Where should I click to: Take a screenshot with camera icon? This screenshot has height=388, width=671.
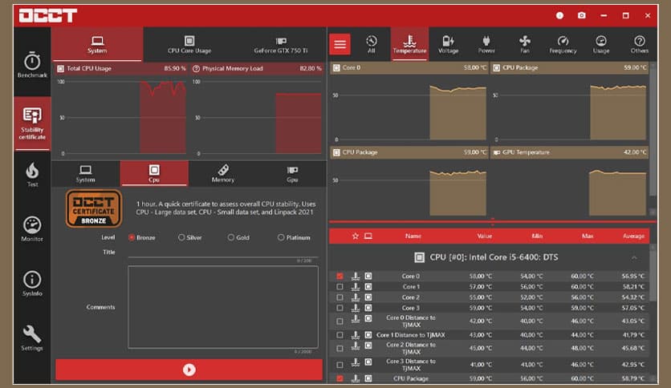pos(582,15)
